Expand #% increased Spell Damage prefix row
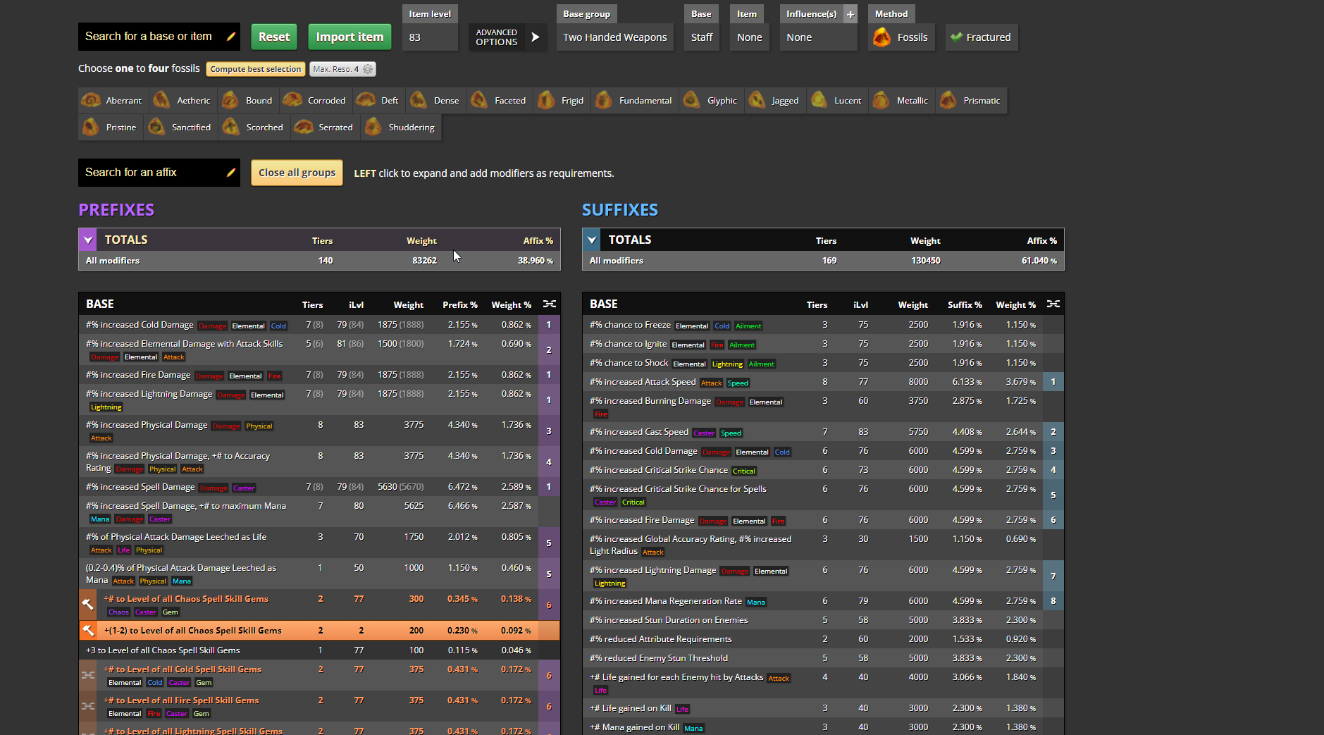Viewport: 1324px width, 735px height. (x=319, y=487)
